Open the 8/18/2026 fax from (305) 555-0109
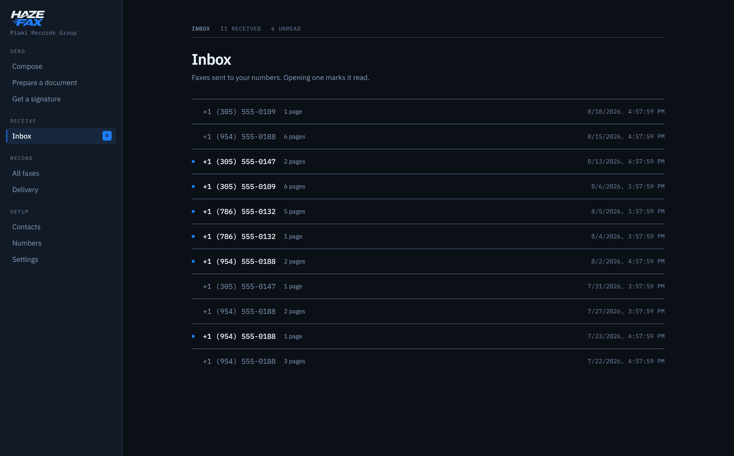The width and height of the screenshot is (734, 456). [428, 112]
